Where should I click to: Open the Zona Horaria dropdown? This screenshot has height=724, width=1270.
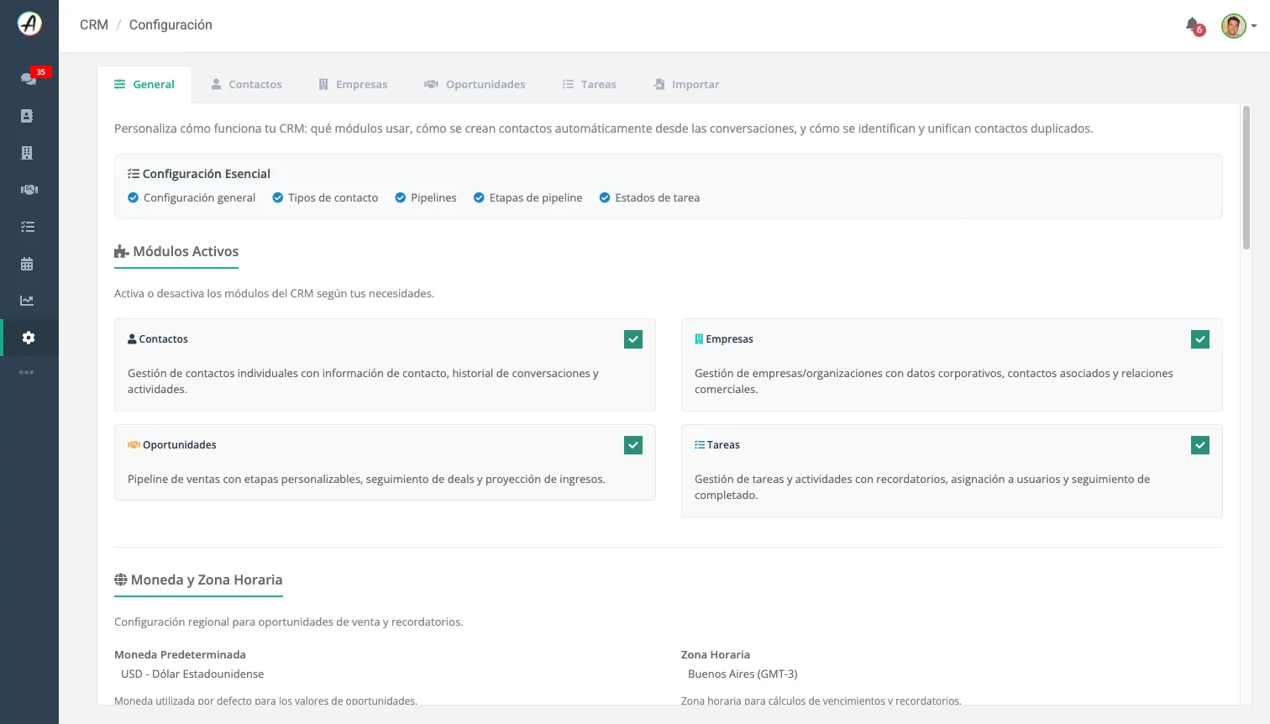[x=952, y=674]
